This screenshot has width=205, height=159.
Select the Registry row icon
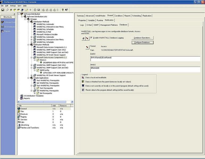19,117
